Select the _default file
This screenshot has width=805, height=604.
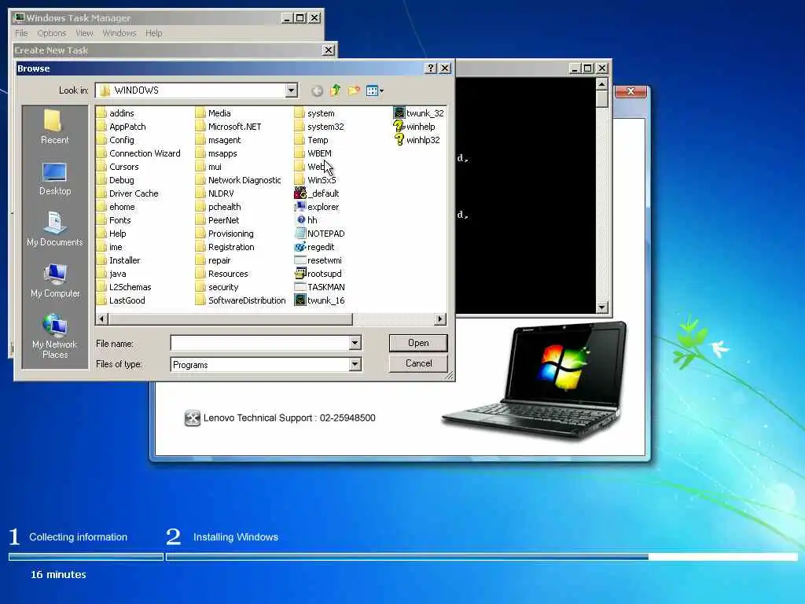click(x=317, y=193)
